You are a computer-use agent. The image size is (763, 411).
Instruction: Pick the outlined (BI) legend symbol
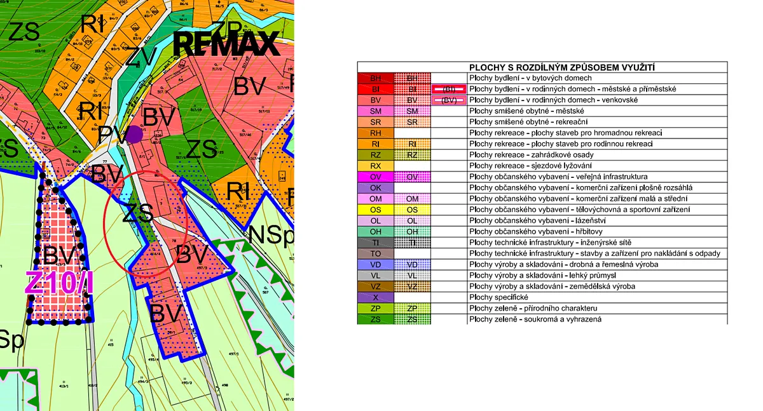click(449, 89)
